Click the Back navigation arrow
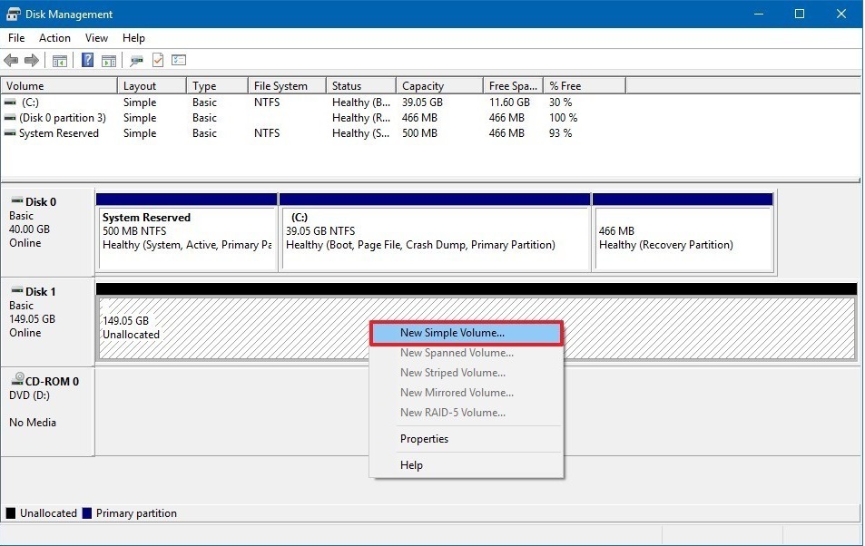Screen dimensions: 865x546 coord(12,60)
